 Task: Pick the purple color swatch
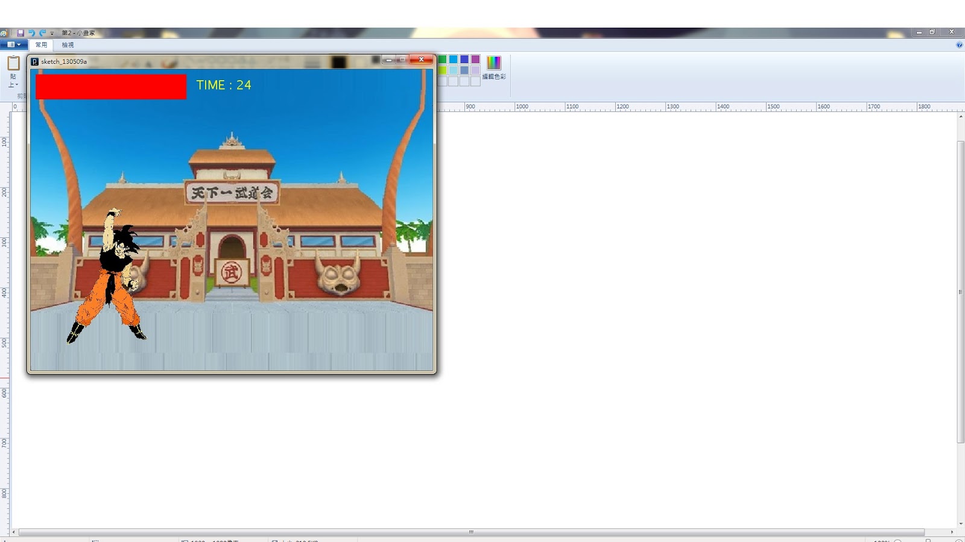click(x=475, y=59)
